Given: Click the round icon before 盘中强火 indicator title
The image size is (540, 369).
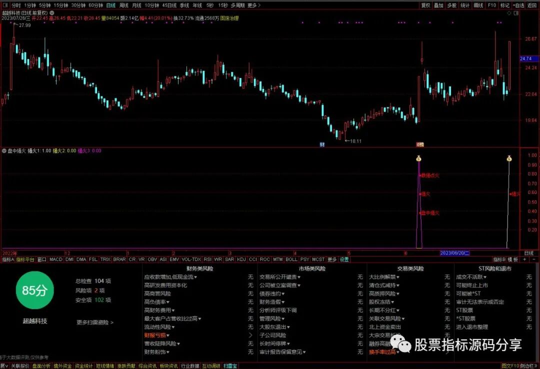Looking at the screenshot, I should click(4, 150).
